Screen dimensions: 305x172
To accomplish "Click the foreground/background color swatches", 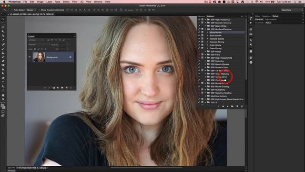I will [3, 107].
